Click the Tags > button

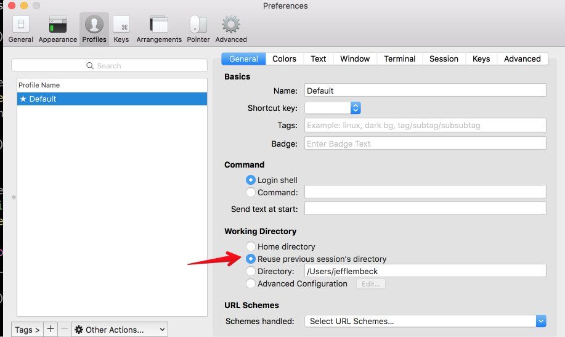tap(27, 330)
